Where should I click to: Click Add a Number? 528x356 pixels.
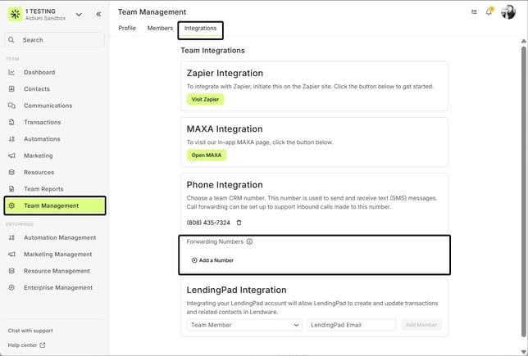pos(212,260)
